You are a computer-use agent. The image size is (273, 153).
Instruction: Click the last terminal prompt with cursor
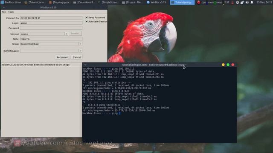pos(102,113)
